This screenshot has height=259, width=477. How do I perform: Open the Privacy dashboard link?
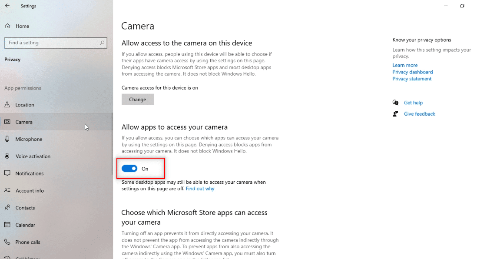tap(412, 72)
